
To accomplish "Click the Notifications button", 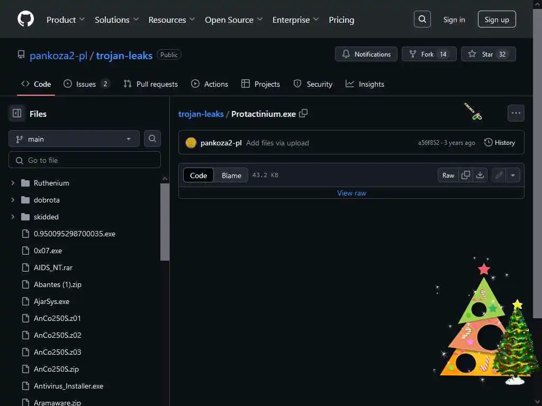I will 366,54.
